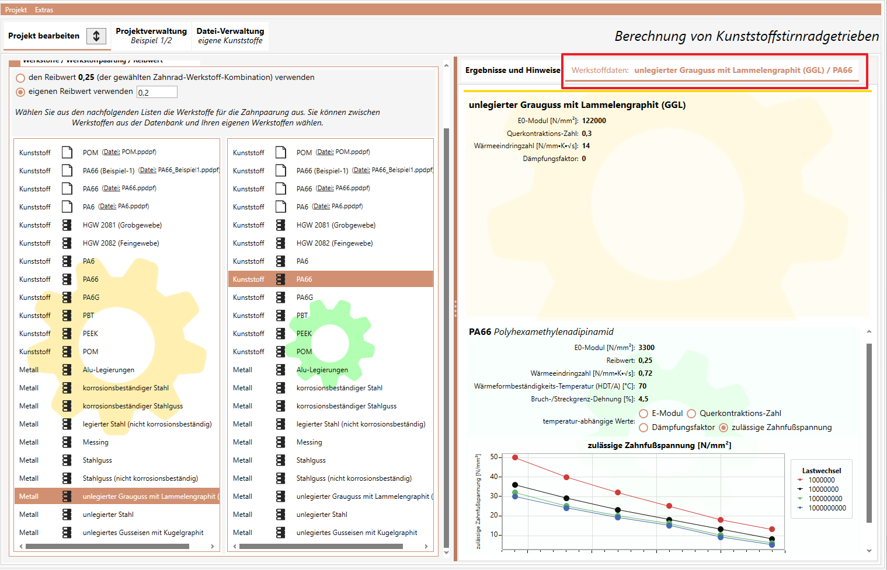
Task: Click database icon beside Alu-Legierungen in left list
Action: click(67, 370)
